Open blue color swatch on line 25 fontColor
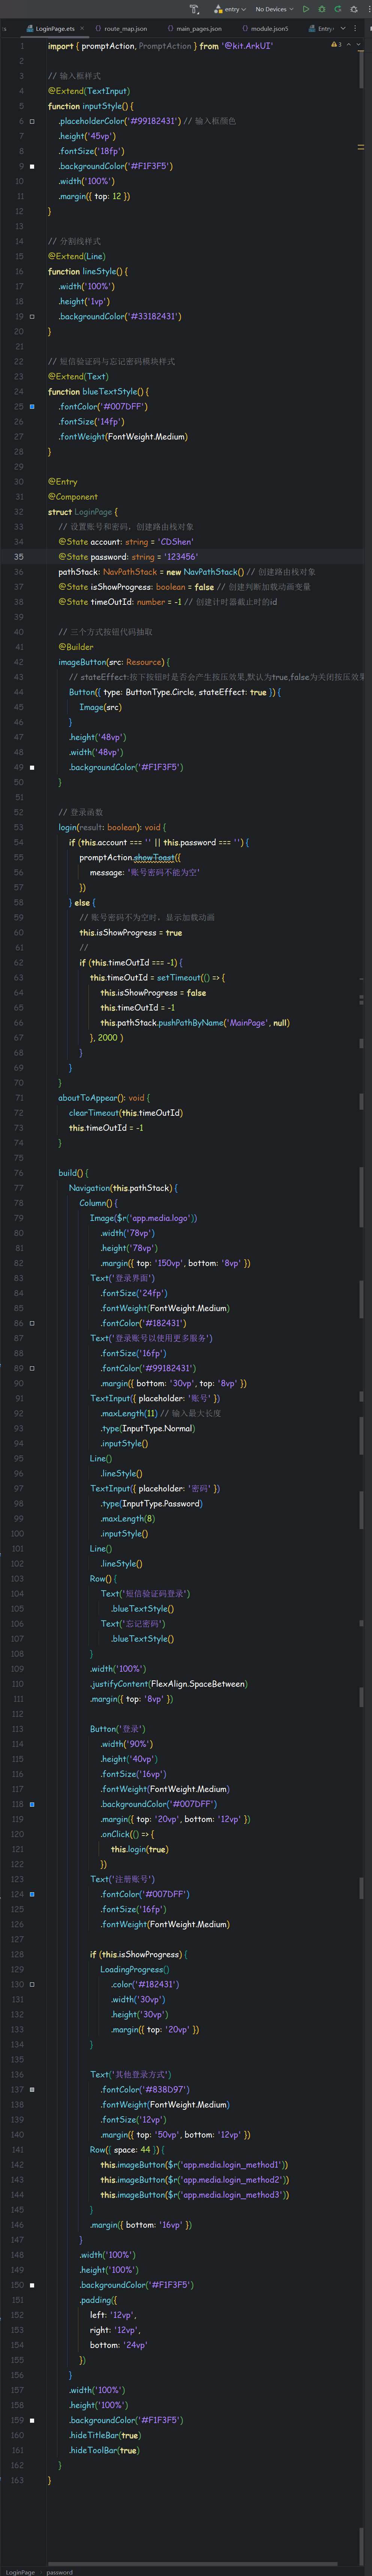Screen dimensions: 372x2576 pyautogui.click(x=32, y=407)
